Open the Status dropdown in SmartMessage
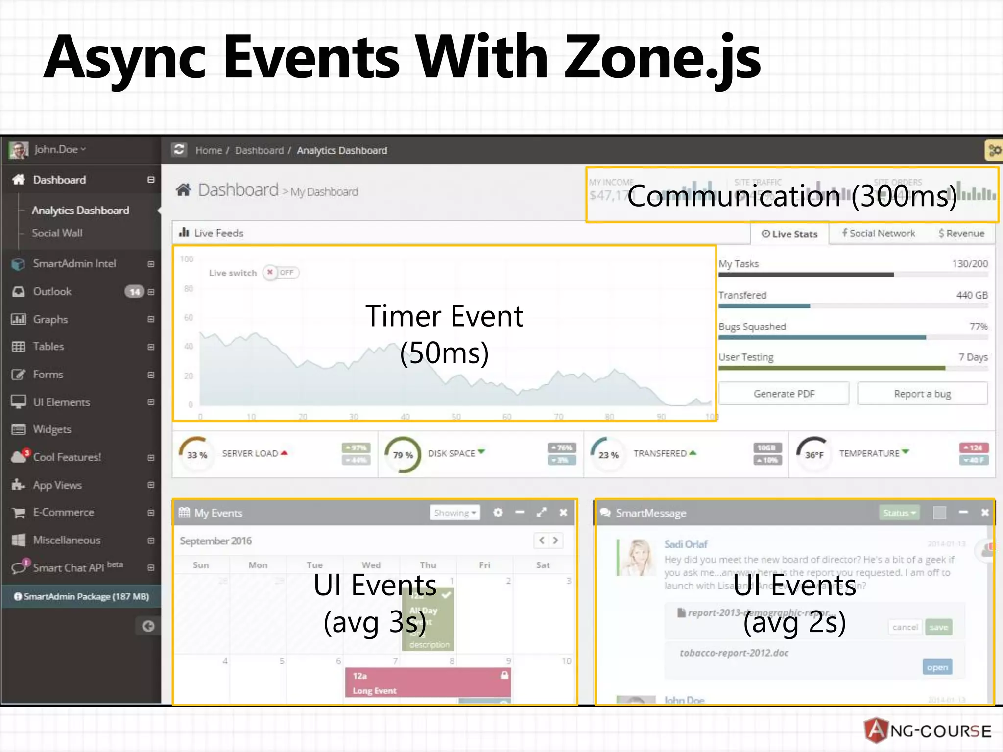Screen dimensions: 1003x752 (899, 513)
